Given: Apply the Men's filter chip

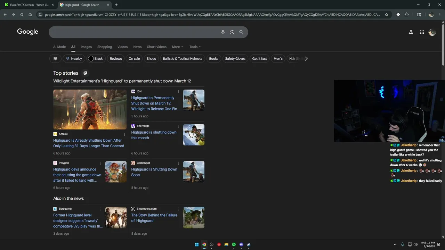Looking at the screenshot, I should [x=278, y=59].
